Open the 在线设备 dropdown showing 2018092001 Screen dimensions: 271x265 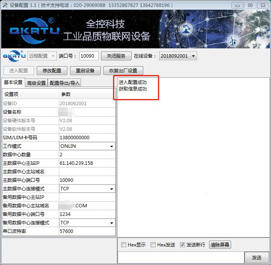178,56
